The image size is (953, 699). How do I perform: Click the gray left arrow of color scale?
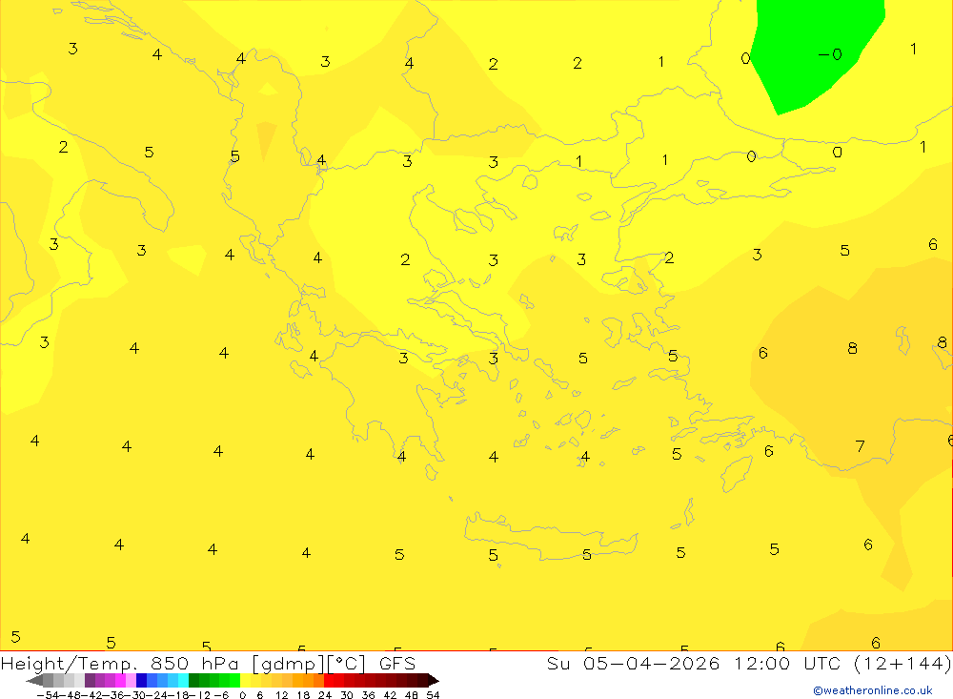34,681
